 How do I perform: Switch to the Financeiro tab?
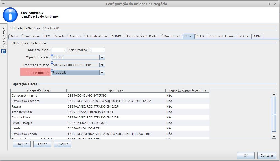tap(31, 36)
